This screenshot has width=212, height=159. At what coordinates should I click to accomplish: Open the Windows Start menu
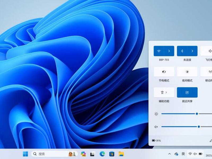coord(25,154)
